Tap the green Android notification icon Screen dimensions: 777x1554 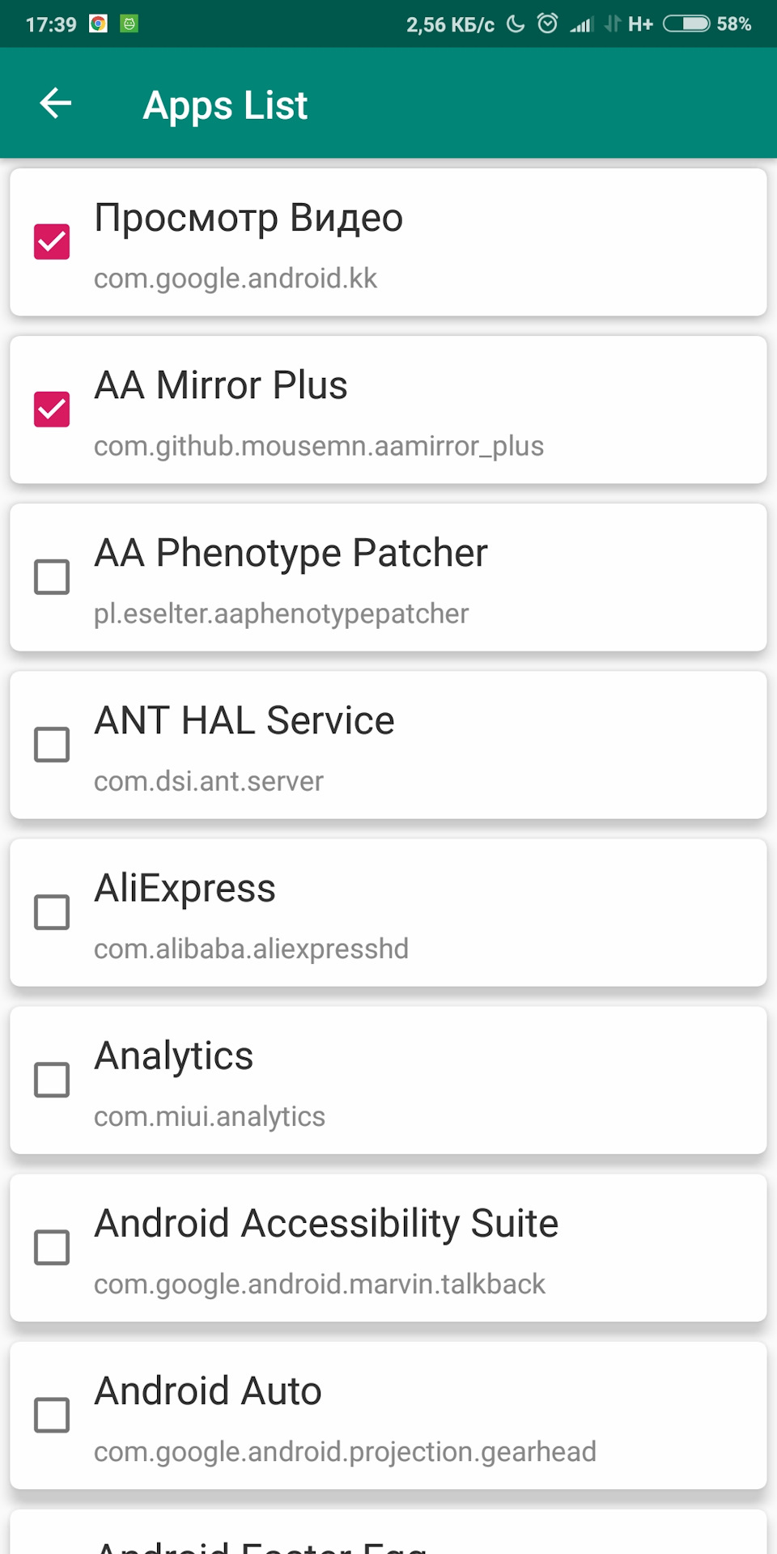(129, 24)
